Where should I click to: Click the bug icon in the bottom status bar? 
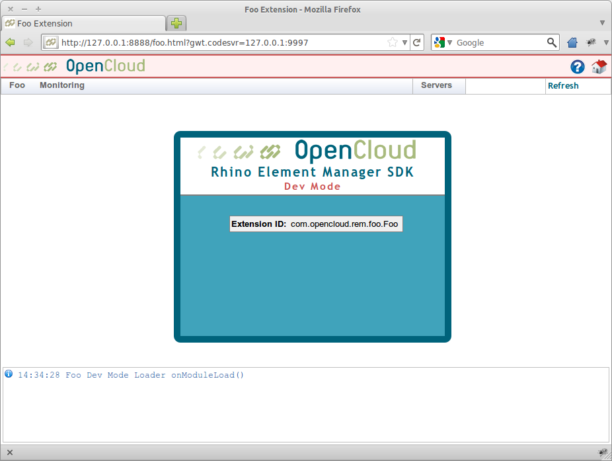tap(602, 452)
